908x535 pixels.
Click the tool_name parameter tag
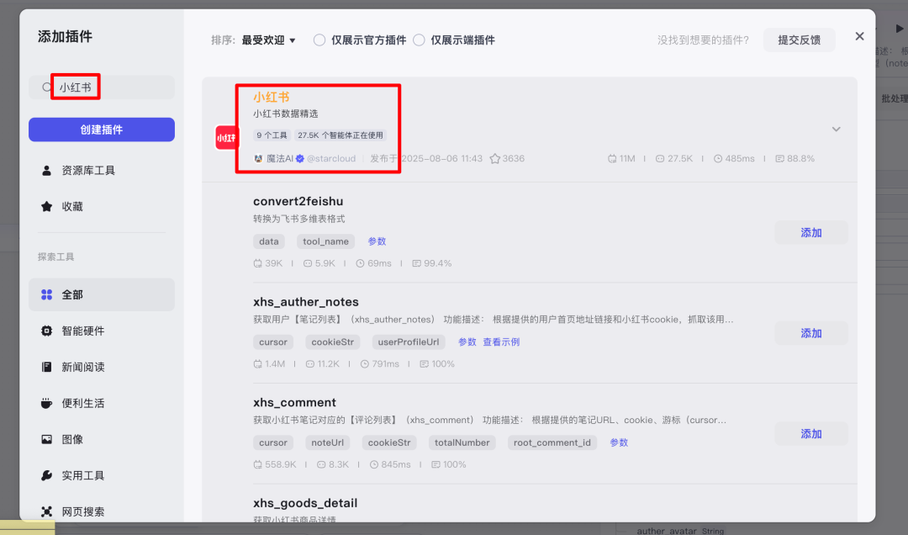[325, 241]
